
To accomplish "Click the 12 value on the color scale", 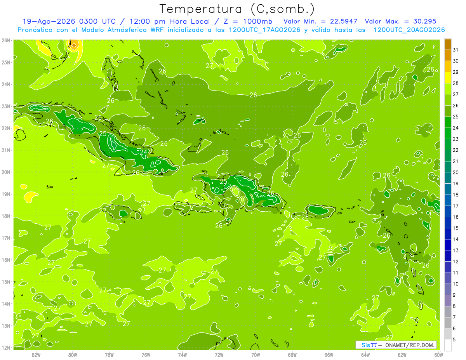I will pyautogui.click(x=456, y=261).
